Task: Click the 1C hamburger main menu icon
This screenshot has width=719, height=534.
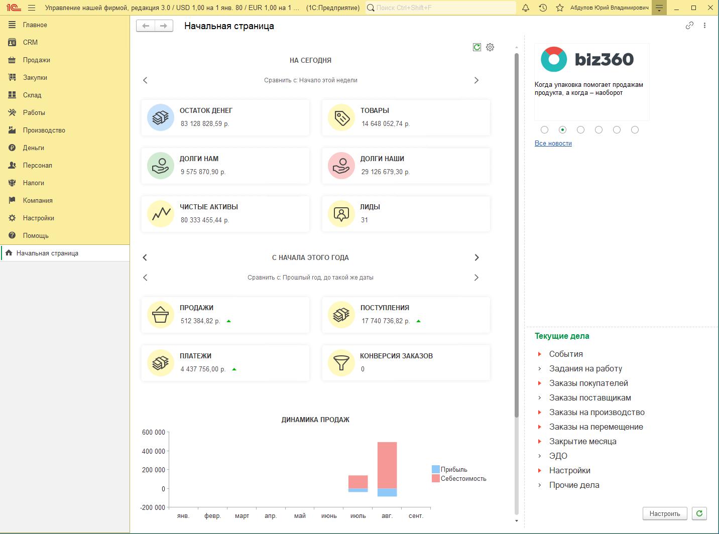Action: (x=32, y=8)
